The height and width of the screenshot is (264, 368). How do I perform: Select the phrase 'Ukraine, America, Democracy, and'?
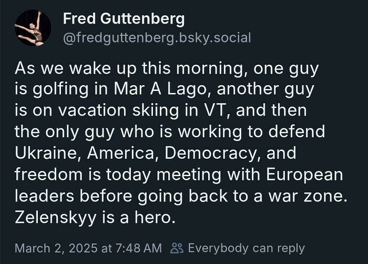156,153
